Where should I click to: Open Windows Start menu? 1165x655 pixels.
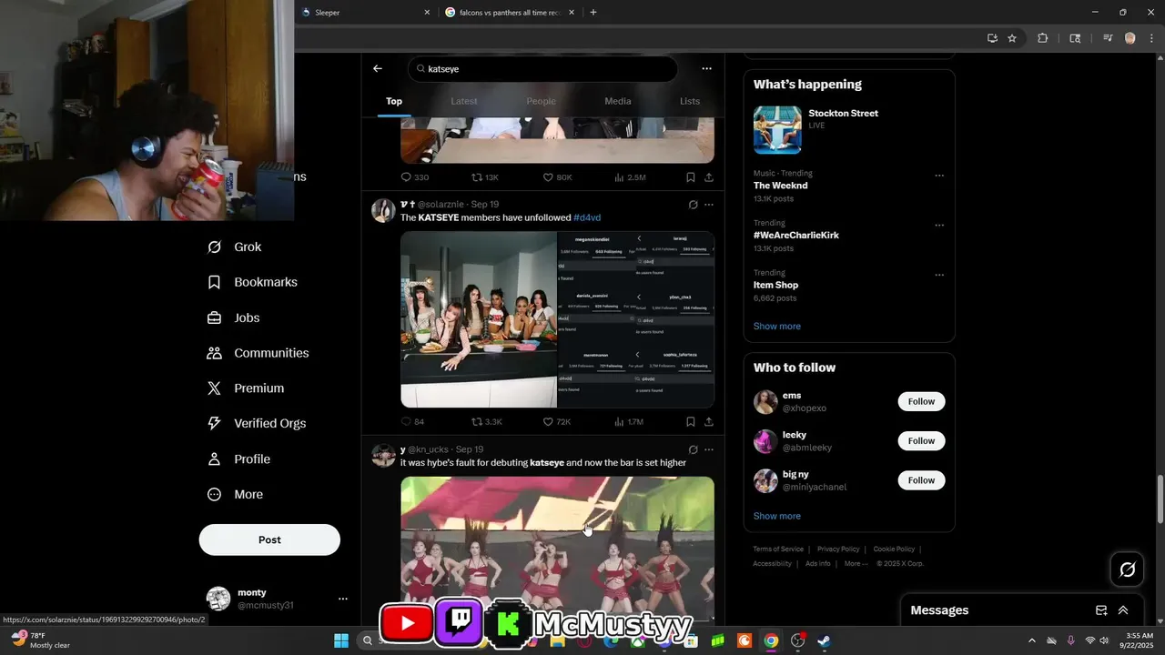[x=341, y=640]
